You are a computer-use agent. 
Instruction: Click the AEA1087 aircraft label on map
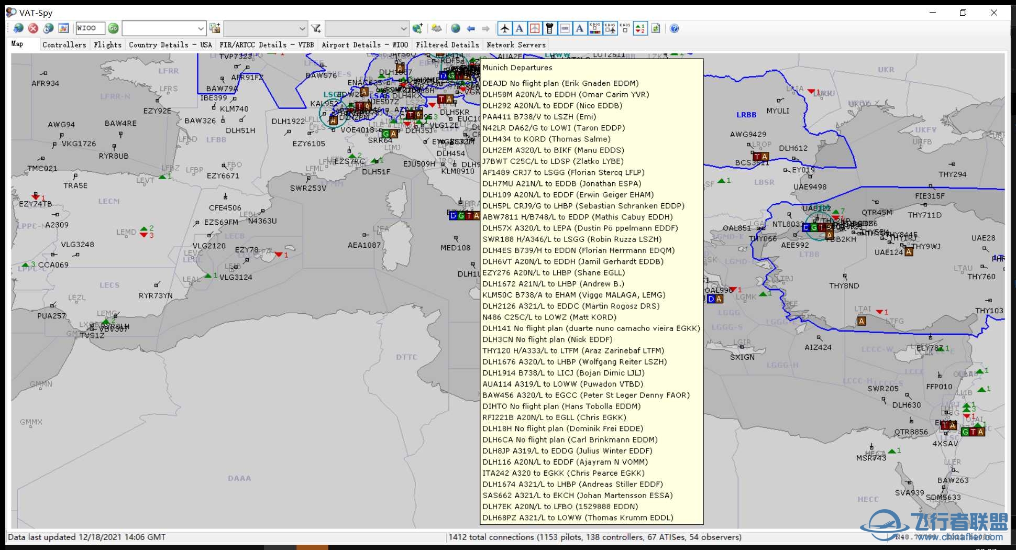(x=365, y=245)
